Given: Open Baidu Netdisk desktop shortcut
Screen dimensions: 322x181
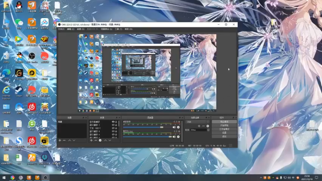Looking at the screenshot, I should (45, 24).
